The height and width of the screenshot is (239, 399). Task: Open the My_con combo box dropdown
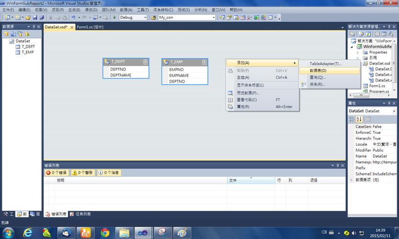pos(213,18)
